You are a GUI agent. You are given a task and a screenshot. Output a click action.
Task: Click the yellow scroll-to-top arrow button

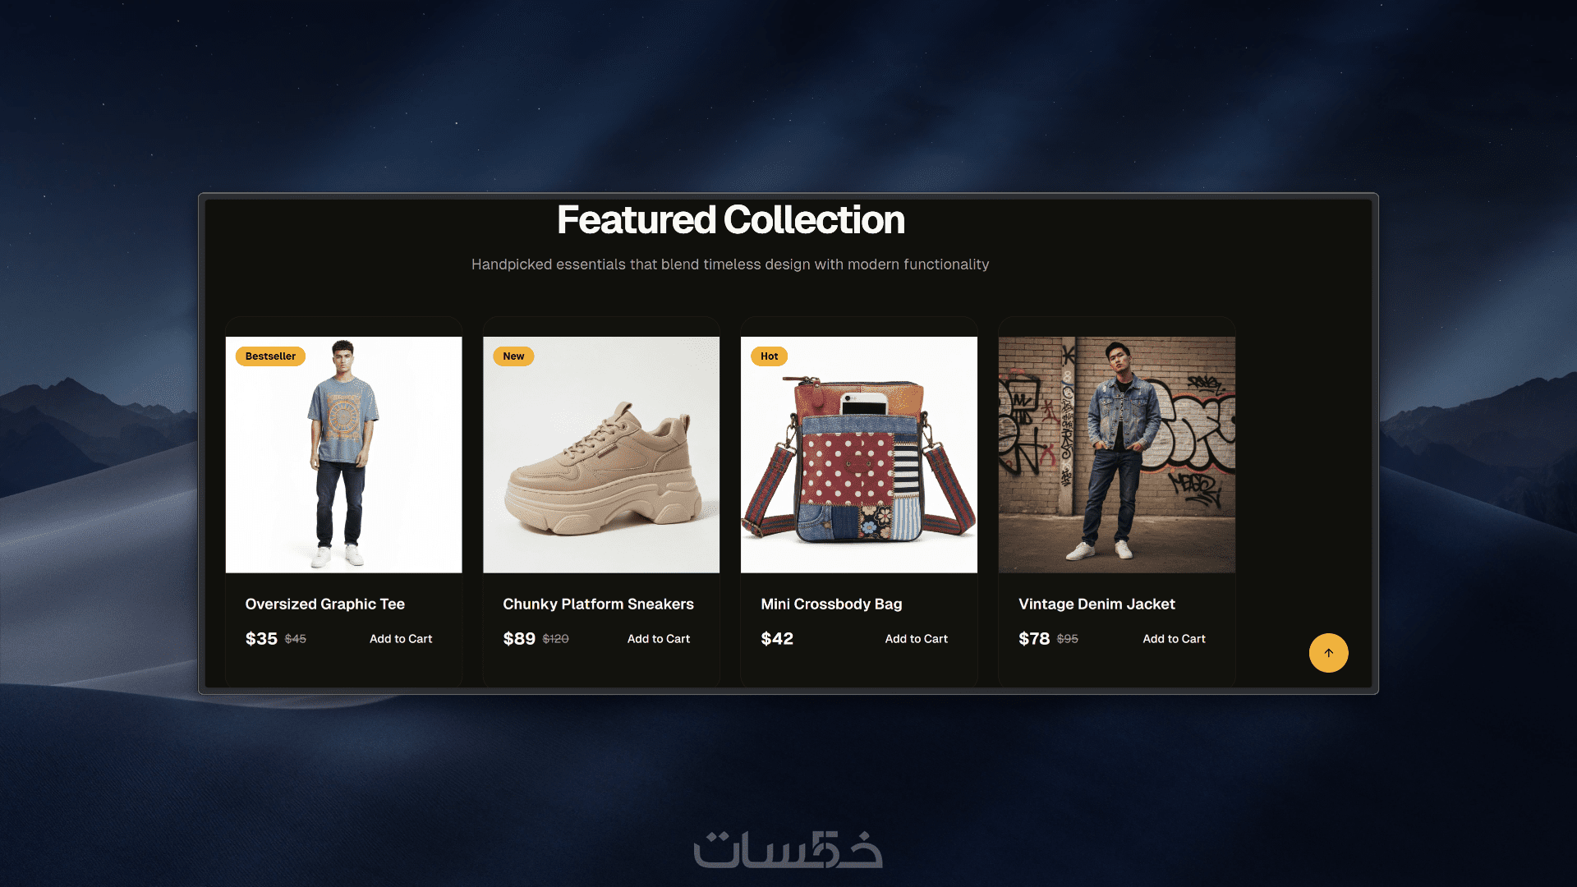point(1328,653)
